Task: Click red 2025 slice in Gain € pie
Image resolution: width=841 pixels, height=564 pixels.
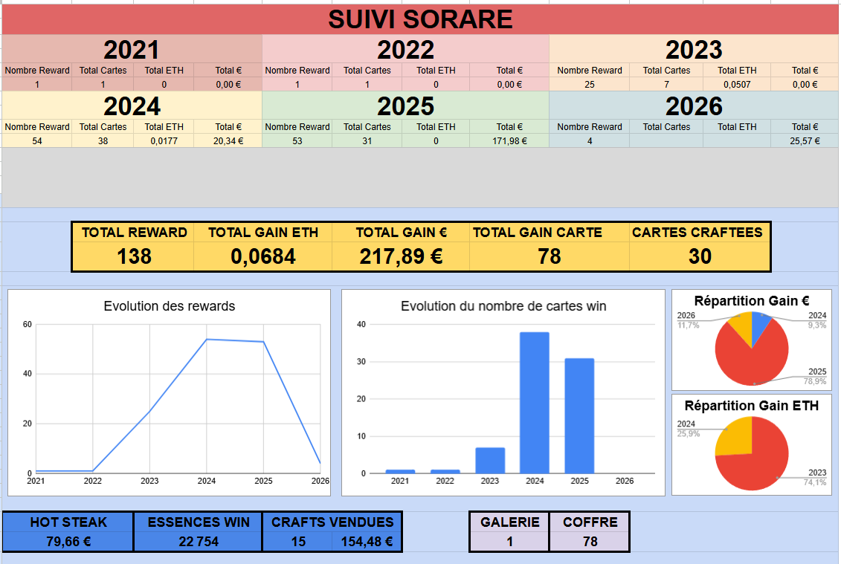Action: pos(751,360)
